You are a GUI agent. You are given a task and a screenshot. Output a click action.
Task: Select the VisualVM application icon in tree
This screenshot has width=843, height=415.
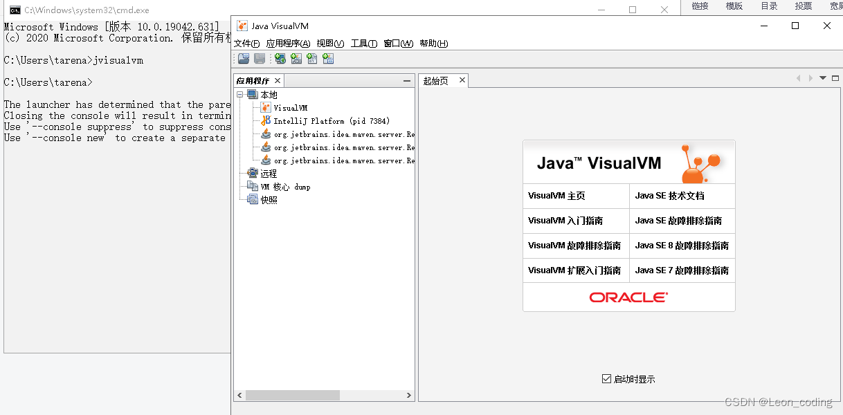point(266,108)
